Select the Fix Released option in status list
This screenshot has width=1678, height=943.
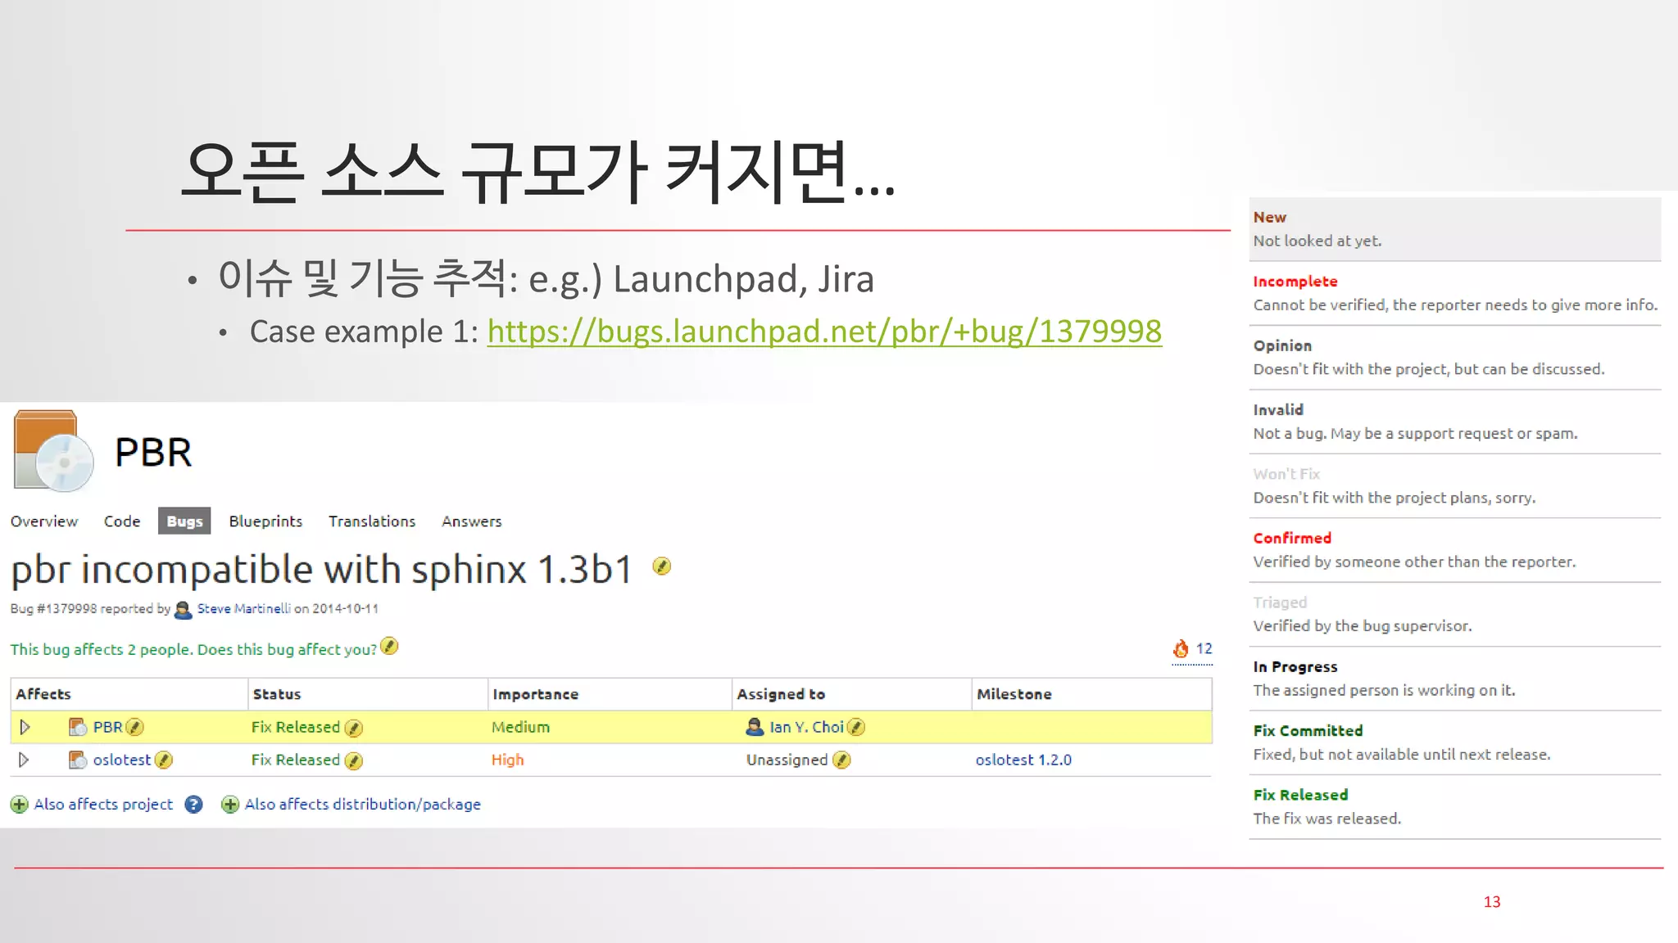pyautogui.click(x=1455, y=806)
